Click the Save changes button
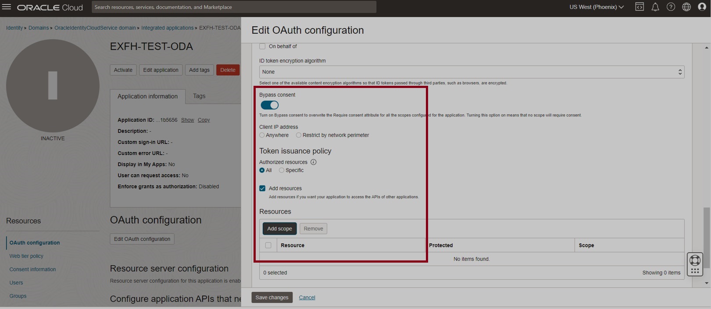 tap(272, 297)
